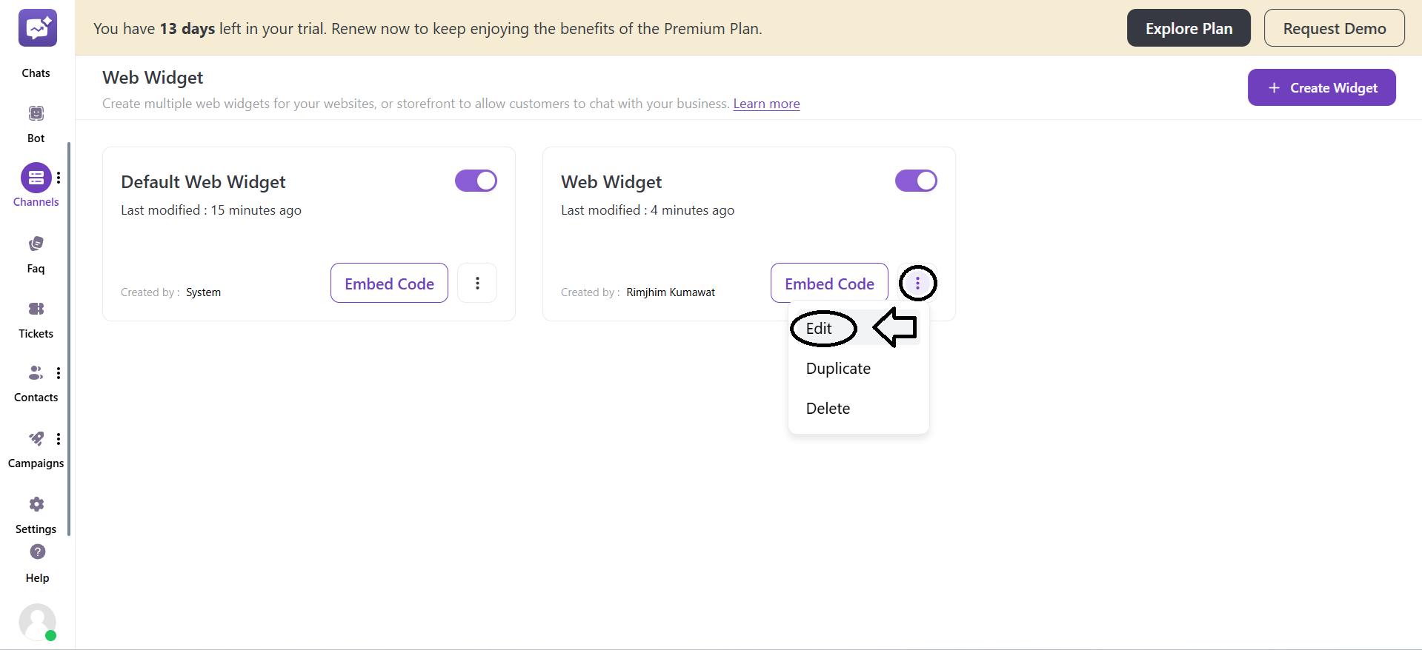Click the Create Widget button
The image size is (1422, 650).
(x=1321, y=87)
